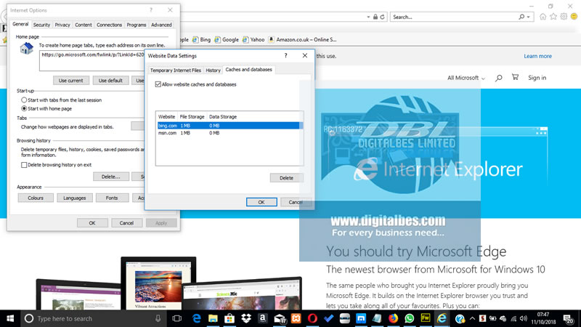This screenshot has height=327, width=581.
Task: Click Use current home page button
Action: click(70, 81)
